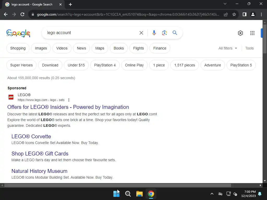Image resolution: width=267 pixels, height=200 pixels.
Task: Bookmark this page with star icon
Action: (x=234, y=15)
